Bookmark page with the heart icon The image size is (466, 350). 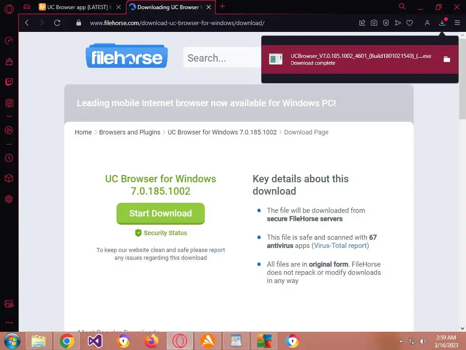point(410,23)
